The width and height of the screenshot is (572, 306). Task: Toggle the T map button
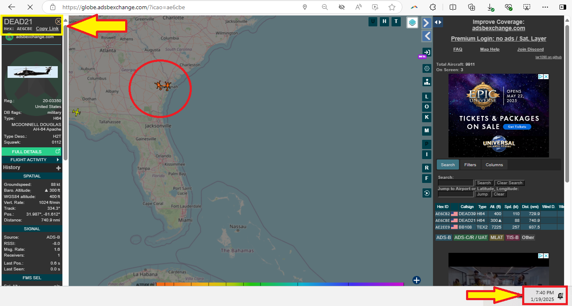[396, 22]
